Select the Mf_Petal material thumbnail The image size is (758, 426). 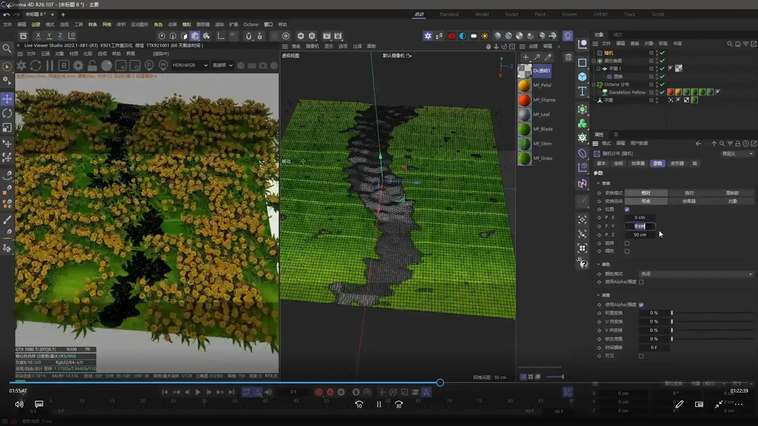click(525, 85)
